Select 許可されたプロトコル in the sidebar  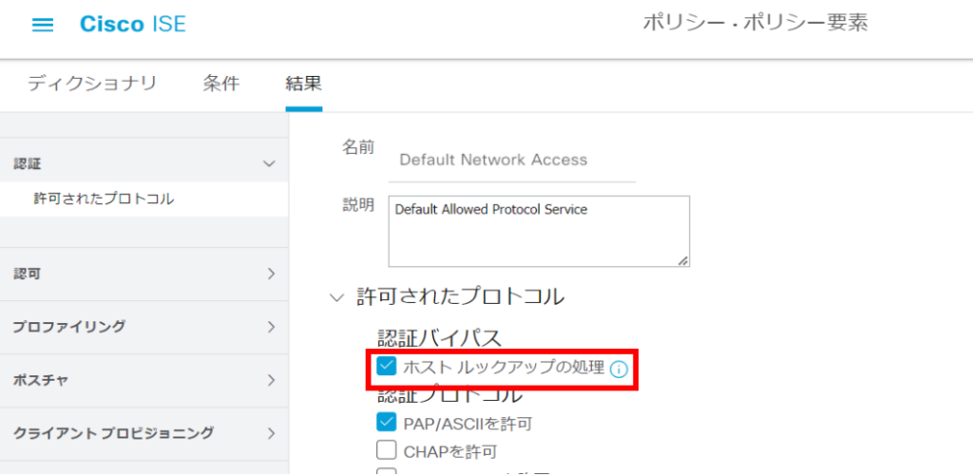pos(104,199)
